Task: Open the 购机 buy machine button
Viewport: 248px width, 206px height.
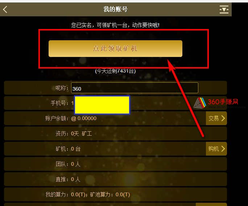Action: click(x=216, y=149)
